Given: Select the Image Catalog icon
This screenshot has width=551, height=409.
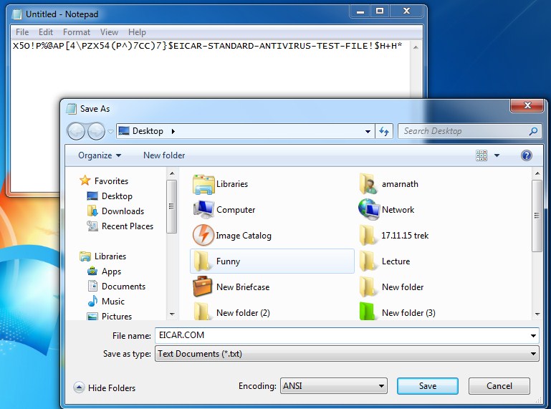Looking at the screenshot, I should tap(203, 235).
